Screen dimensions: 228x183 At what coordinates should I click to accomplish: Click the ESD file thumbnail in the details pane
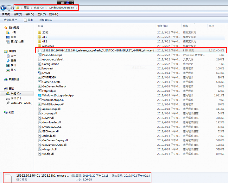(9, 178)
